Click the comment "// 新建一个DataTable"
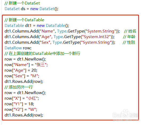 [x=24, y=20]
